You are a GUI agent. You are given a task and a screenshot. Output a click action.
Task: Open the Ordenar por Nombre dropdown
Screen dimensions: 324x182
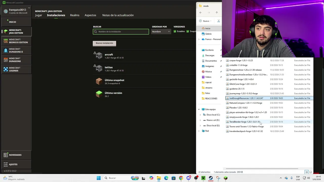(161, 32)
